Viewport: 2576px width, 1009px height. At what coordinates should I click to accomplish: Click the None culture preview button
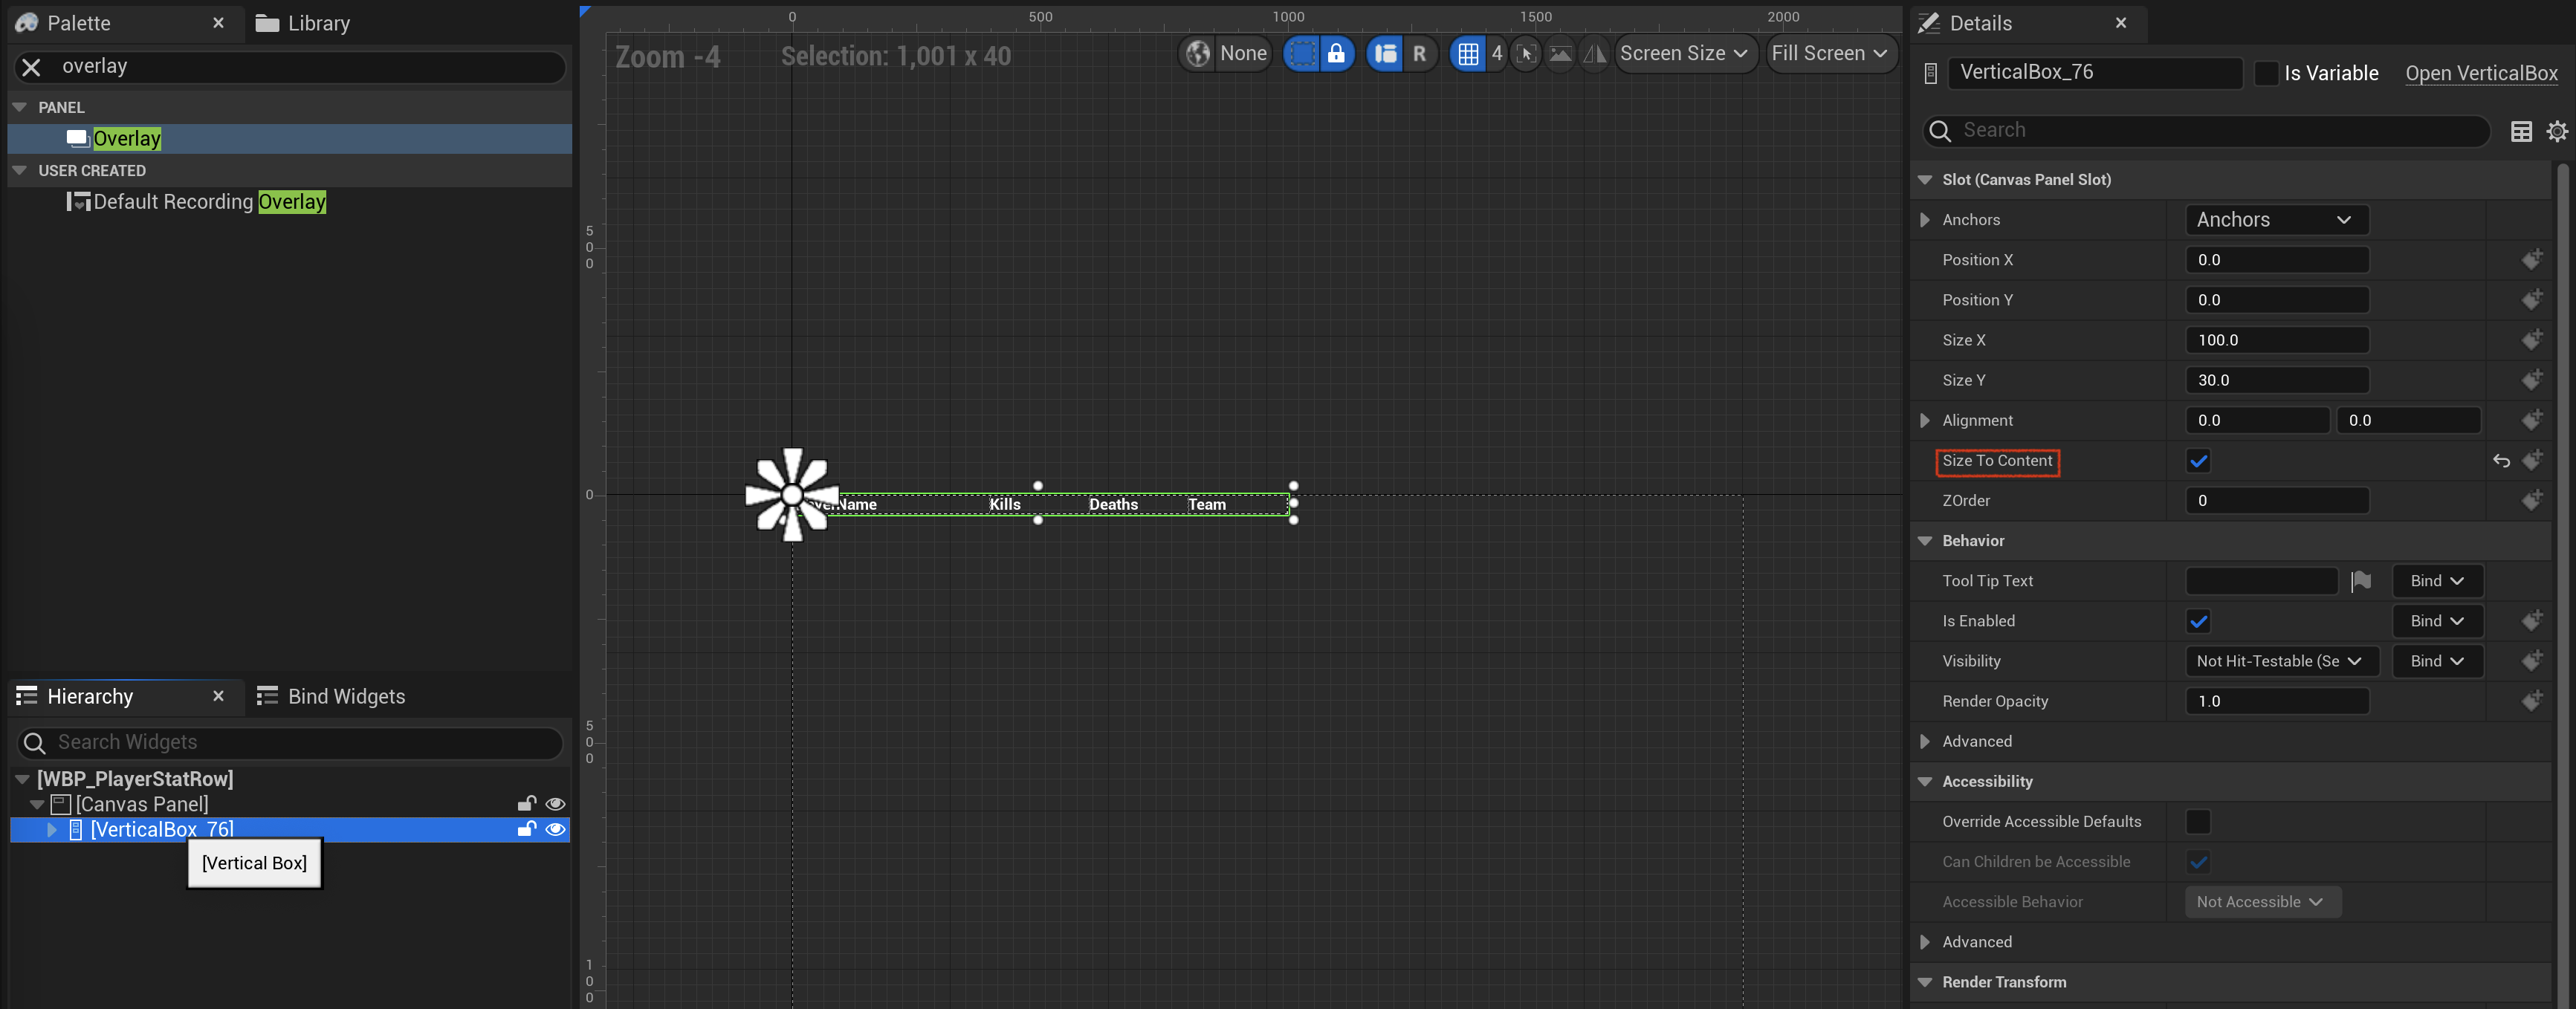tap(1243, 54)
